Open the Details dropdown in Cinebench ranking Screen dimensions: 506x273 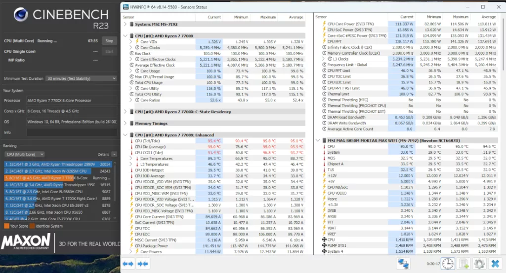114,155
